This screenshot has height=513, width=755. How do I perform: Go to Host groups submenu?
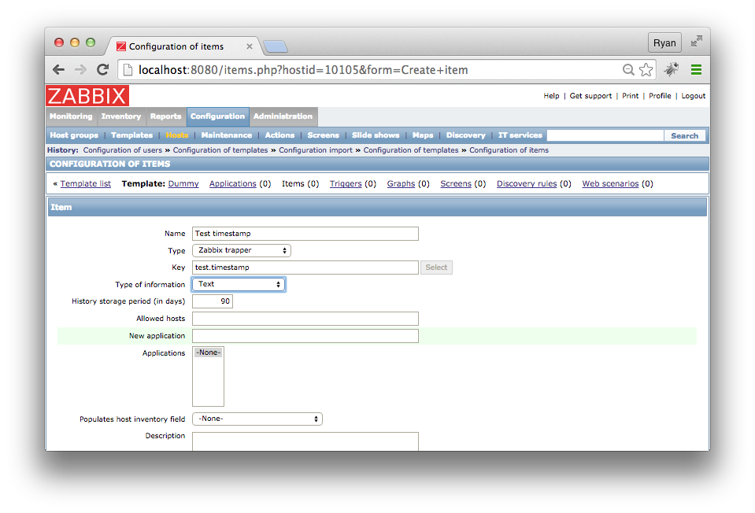point(74,135)
